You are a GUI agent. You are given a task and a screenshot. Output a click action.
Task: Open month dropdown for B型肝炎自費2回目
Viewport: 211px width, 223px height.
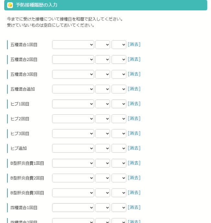(103, 178)
